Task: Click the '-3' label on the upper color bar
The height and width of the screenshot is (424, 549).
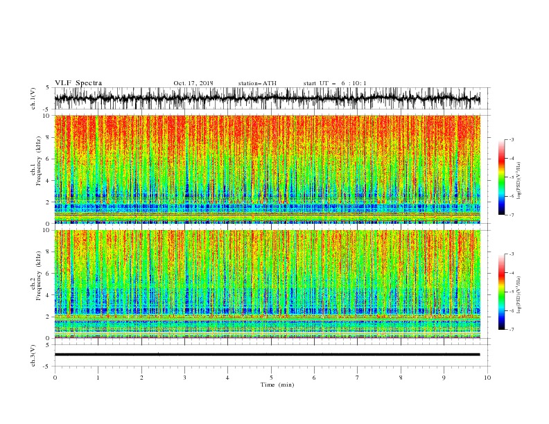Action: pos(512,139)
